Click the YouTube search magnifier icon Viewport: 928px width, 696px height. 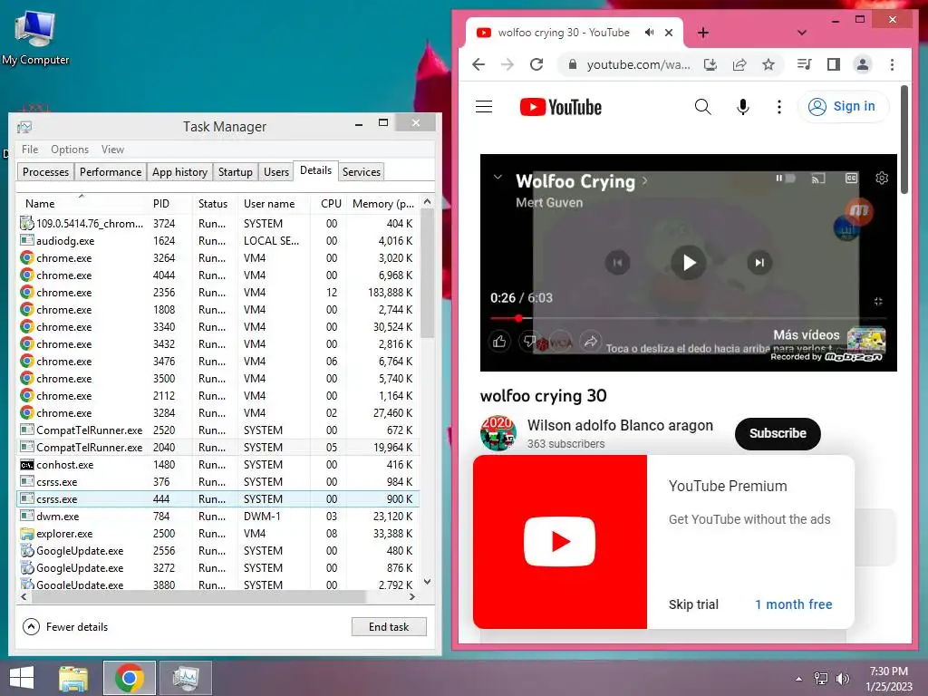pos(702,107)
